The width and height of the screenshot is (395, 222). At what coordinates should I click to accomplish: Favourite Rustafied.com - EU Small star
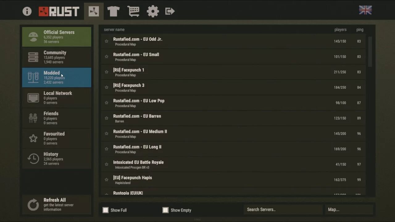click(x=106, y=56)
